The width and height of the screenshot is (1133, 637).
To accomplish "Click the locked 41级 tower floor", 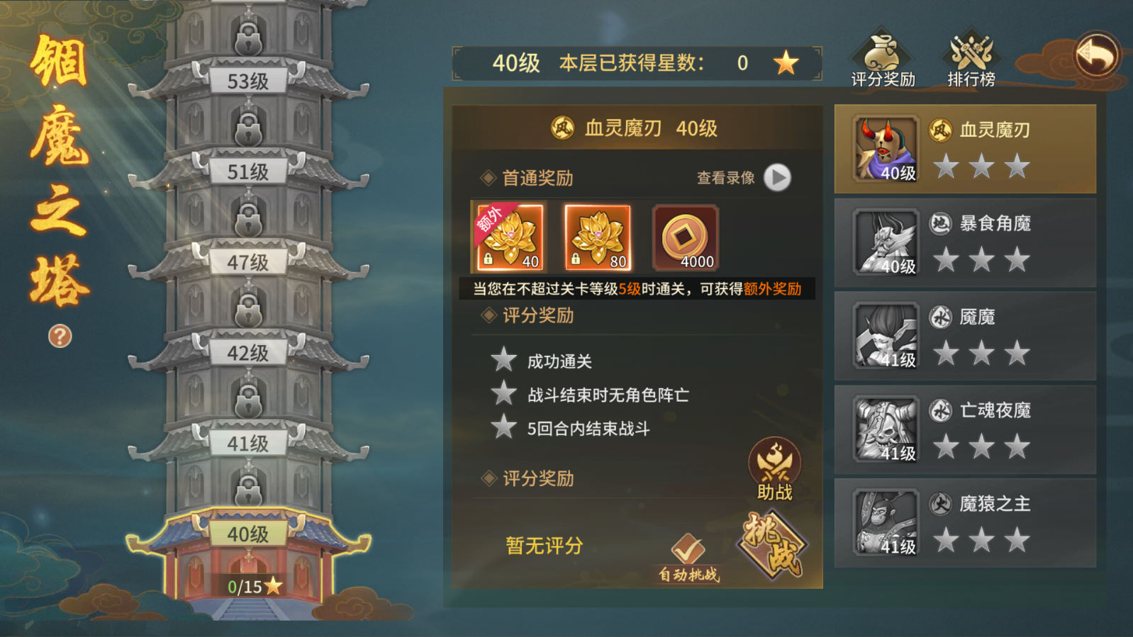I will tap(248, 444).
